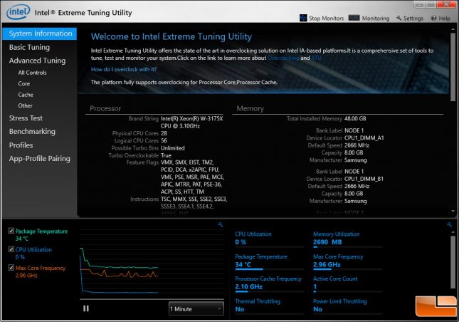Click the Settings wrench icon

tap(399, 18)
